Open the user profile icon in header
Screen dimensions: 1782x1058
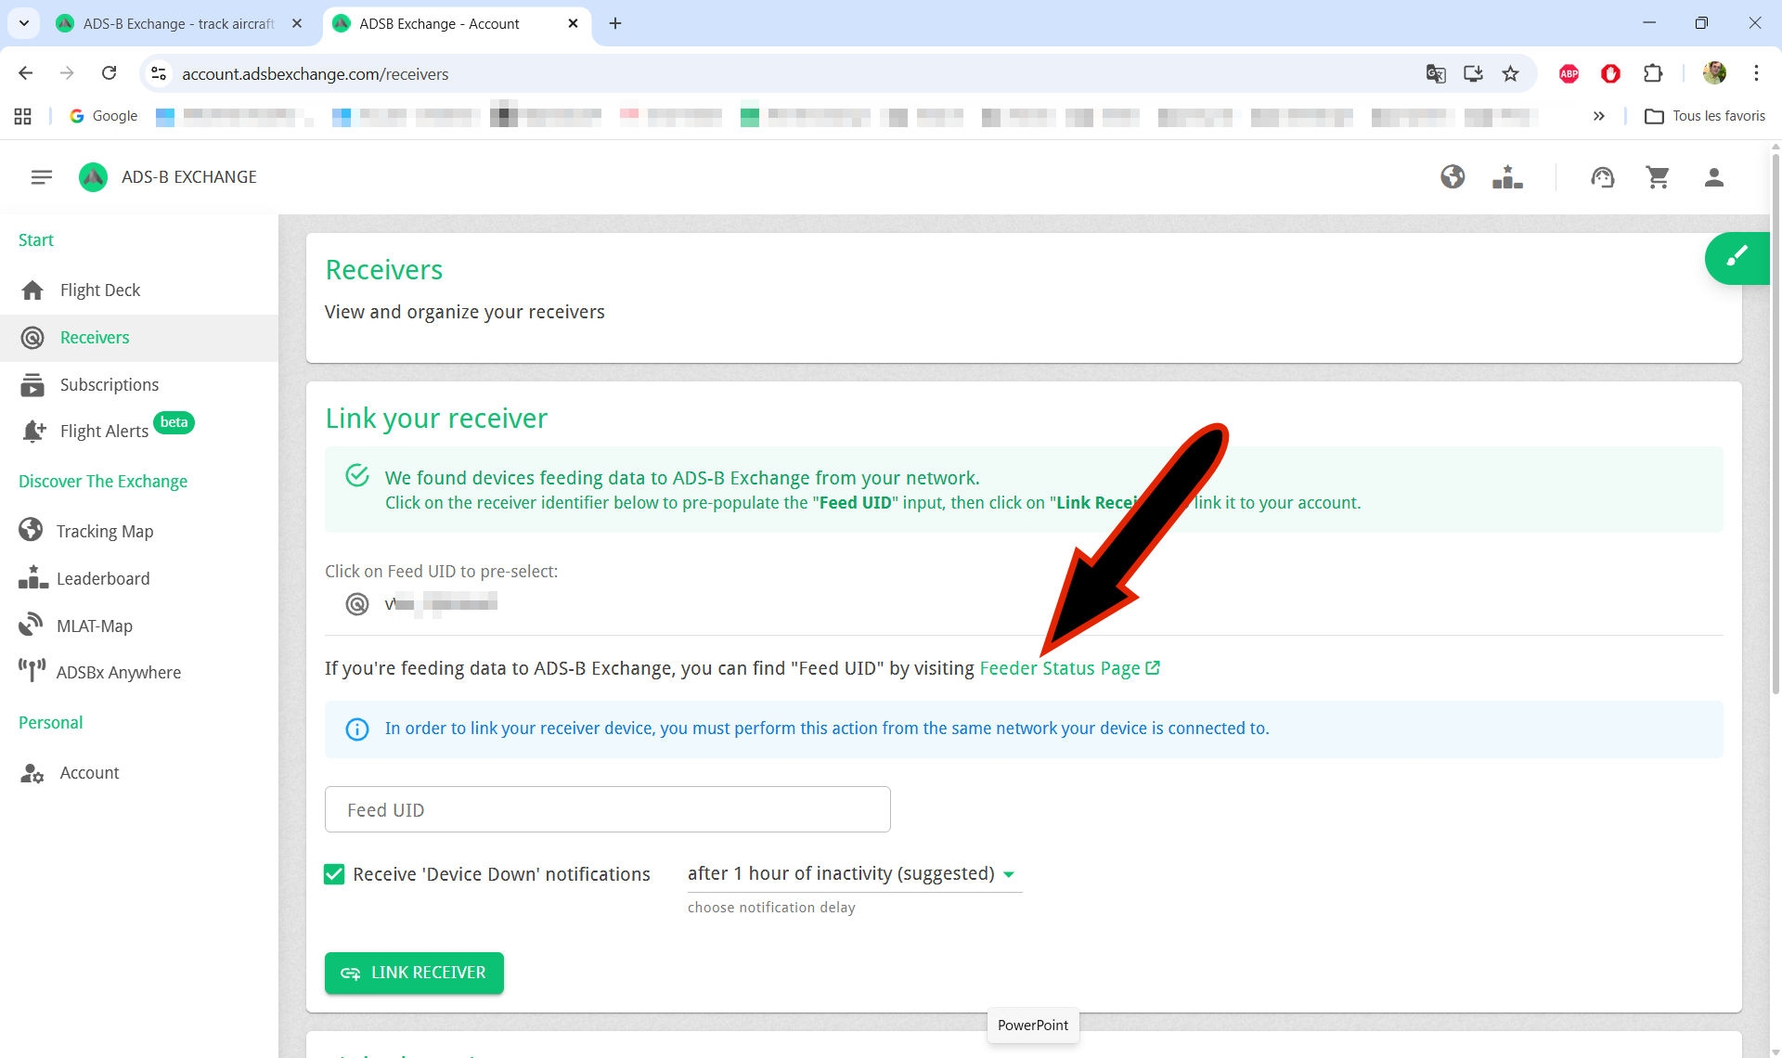[x=1713, y=176]
